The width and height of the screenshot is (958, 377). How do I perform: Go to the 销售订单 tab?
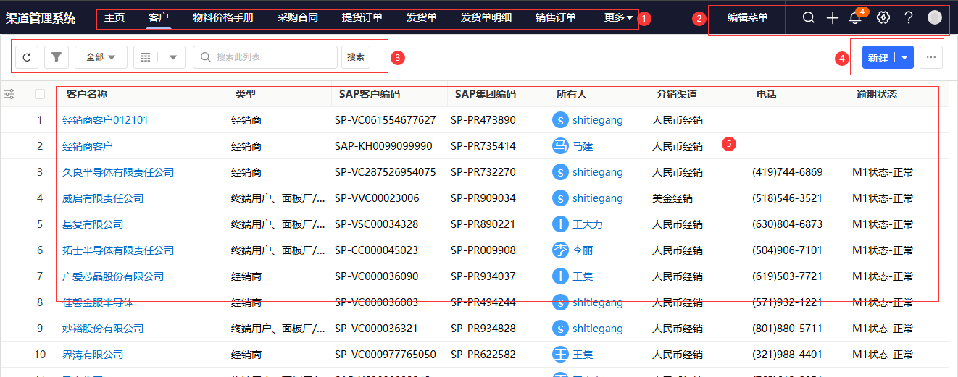tap(556, 17)
